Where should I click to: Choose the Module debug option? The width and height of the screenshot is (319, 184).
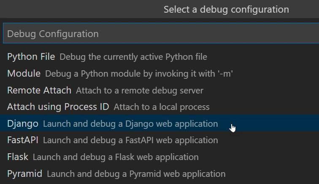(x=24, y=74)
